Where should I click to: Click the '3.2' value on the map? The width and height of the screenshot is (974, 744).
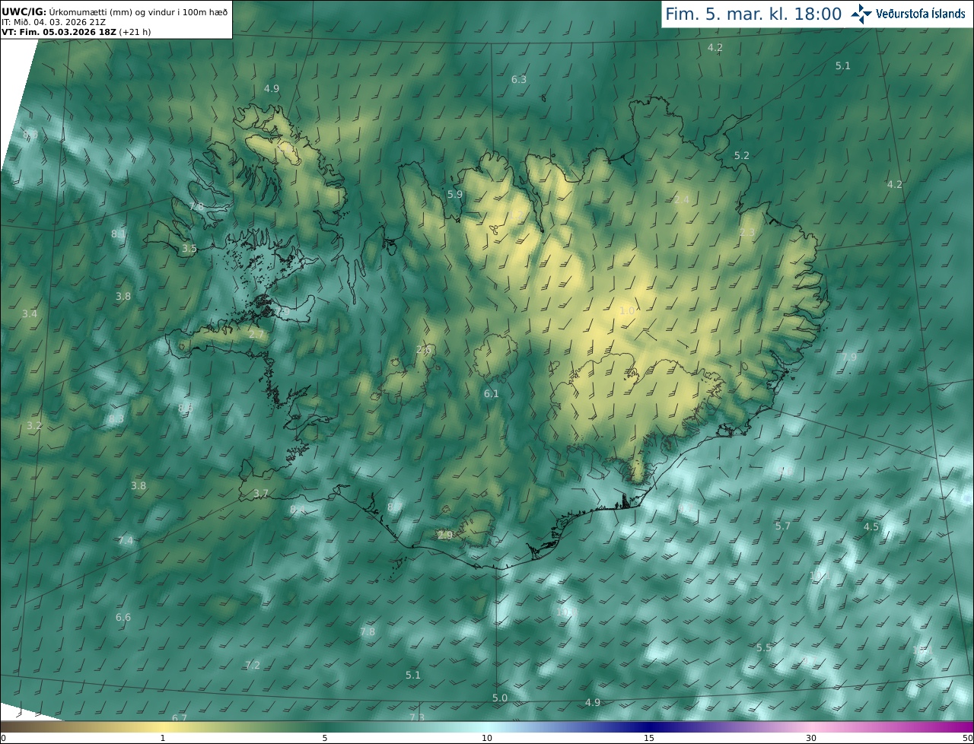pyautogui.click(x=34, y=425)
